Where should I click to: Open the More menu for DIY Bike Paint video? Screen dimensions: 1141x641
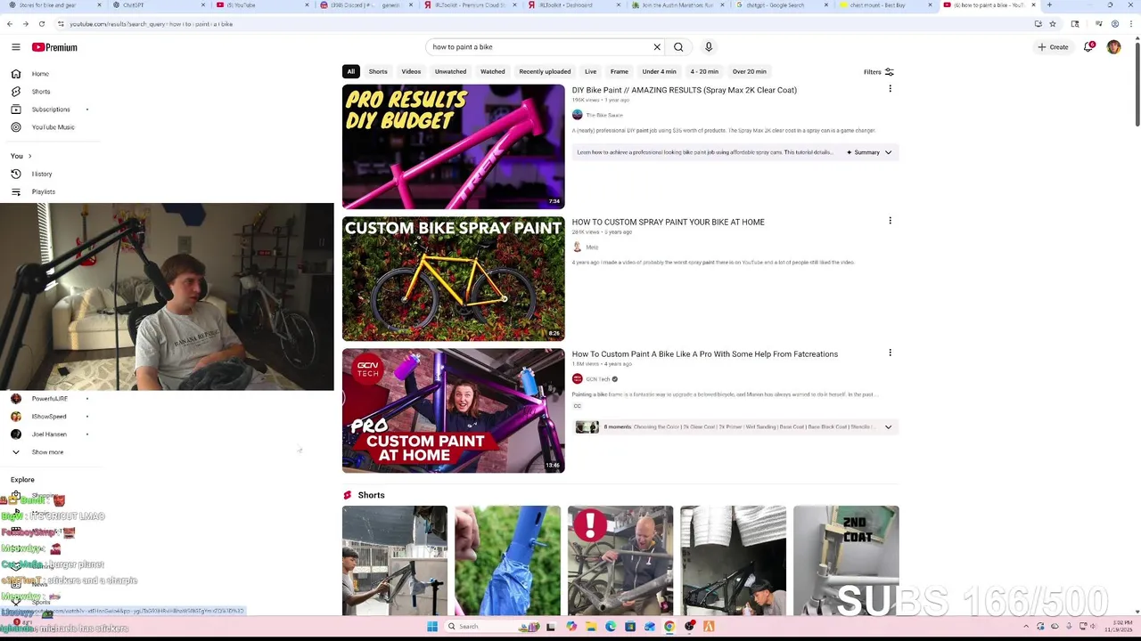[x=890, y=89]
